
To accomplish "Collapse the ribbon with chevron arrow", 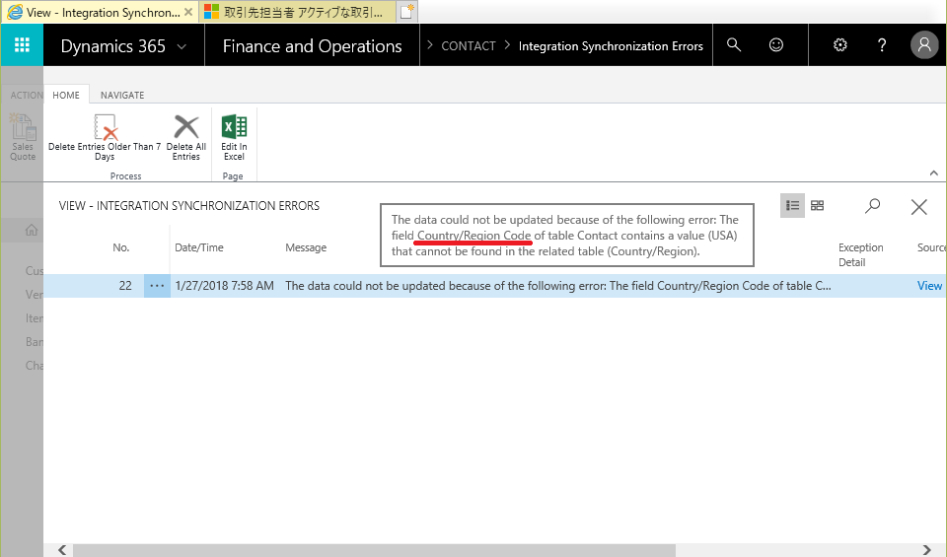I will coord(934,172).
